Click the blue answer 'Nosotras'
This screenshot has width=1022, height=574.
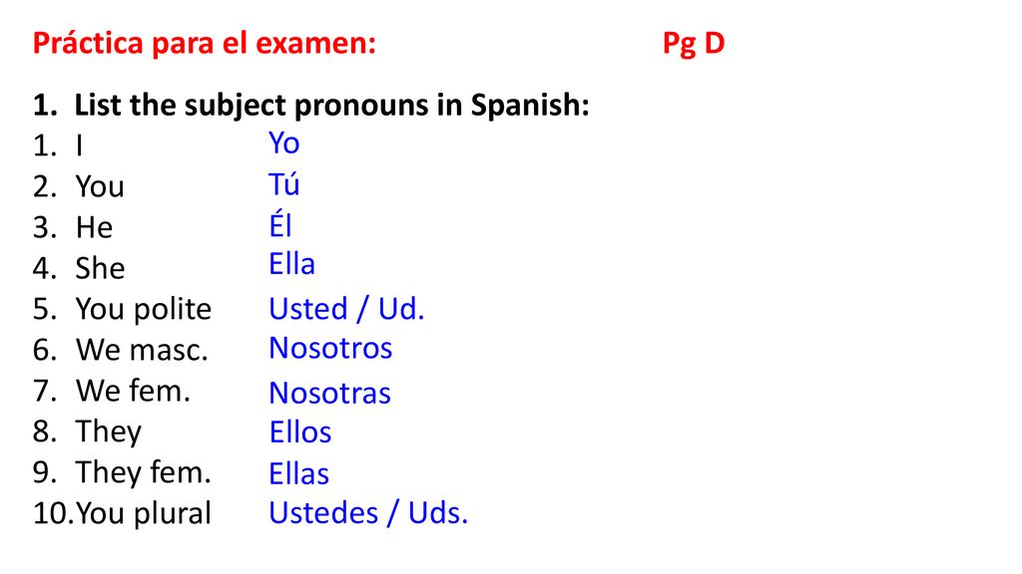pyautogui.click(x=329, y=393)
